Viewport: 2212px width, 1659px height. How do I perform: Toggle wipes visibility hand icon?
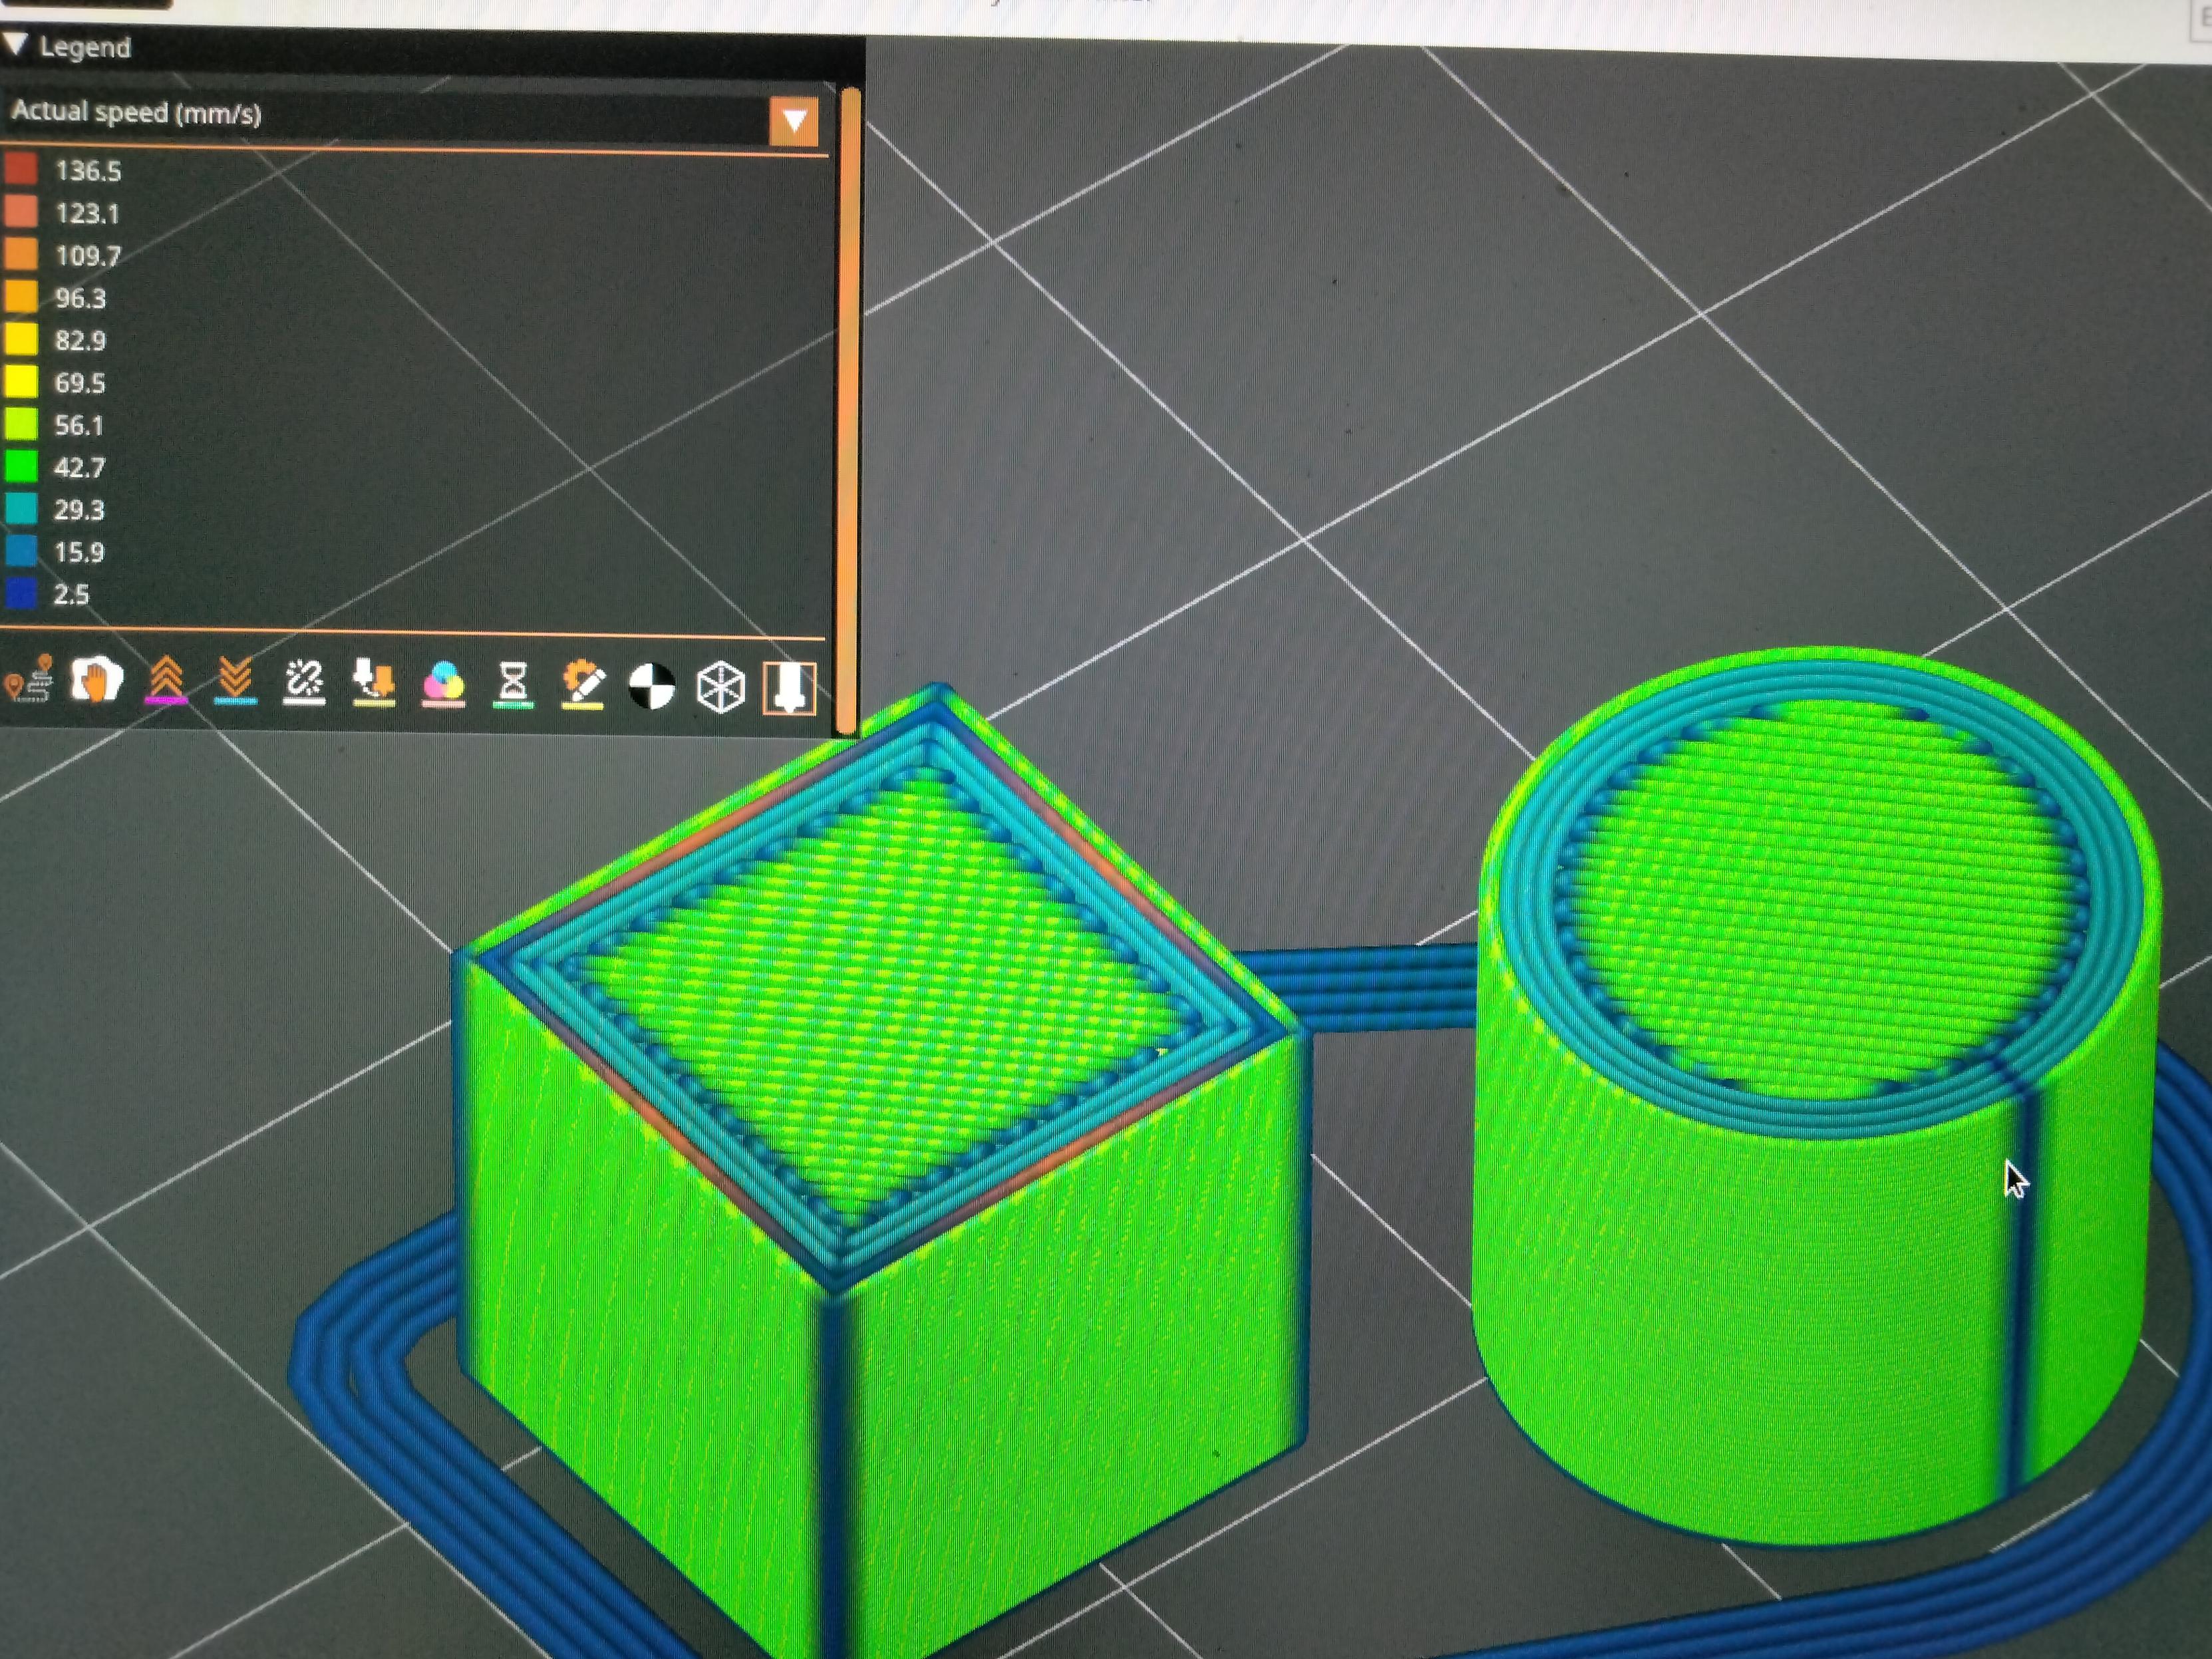pos(96,680)
